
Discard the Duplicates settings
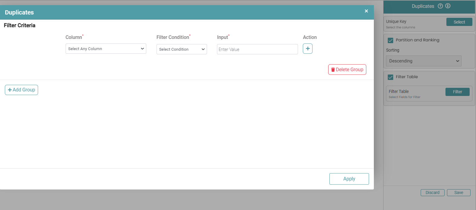[432, 192]
